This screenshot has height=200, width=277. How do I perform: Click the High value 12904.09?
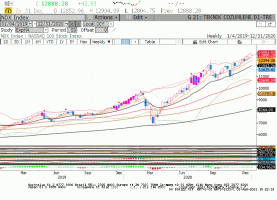coord(107,11)
